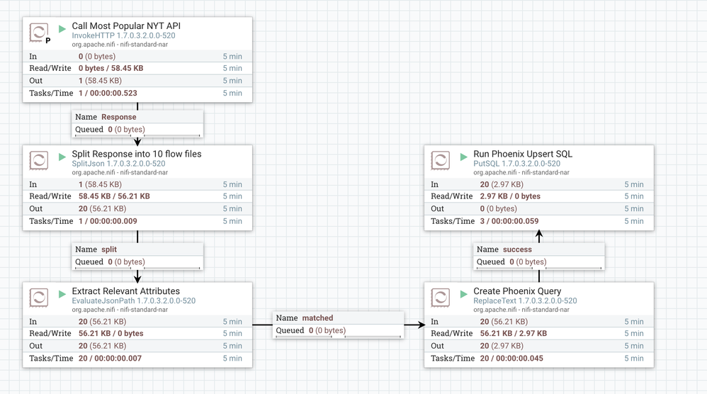
Task: Click Out value '1 (58.45 KB)' in InvokeHTTP
Action: (x=100, y=81)
